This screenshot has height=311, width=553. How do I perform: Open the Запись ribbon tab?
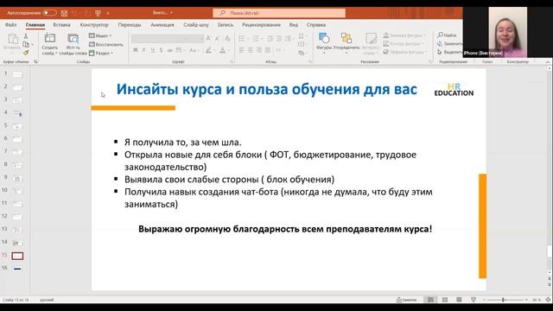[226, 25]
